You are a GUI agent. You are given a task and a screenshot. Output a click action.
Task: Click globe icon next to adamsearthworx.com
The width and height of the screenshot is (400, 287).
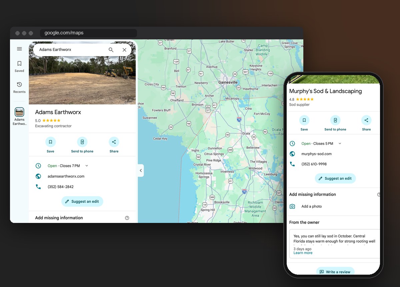click(38, 176)
